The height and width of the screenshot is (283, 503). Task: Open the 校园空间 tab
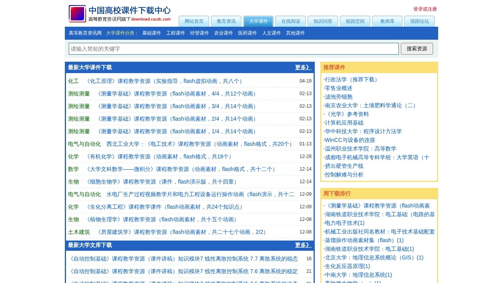tap(355, 21)
